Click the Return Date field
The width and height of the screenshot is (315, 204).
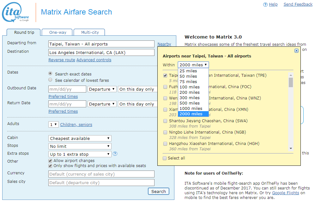[x=67, y=104]
